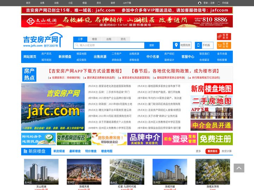Image resolution: width=254 pixels, height=190 pixels.
Task: Click 装修设计 in the navigation bar
Action: pyautogui.click(x=169, y=60)
